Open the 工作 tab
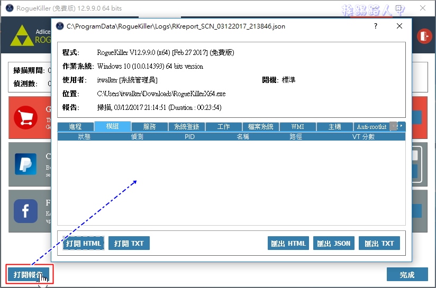The image size is (436, 288). [x=224, y=127]
